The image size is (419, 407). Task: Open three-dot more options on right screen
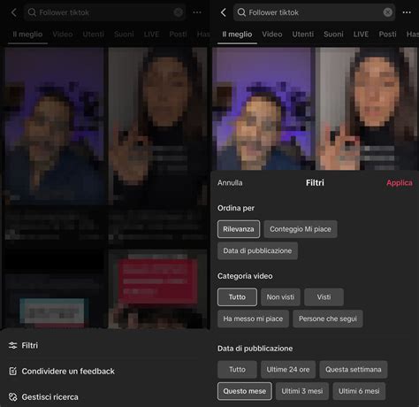[x=407, y=12]
